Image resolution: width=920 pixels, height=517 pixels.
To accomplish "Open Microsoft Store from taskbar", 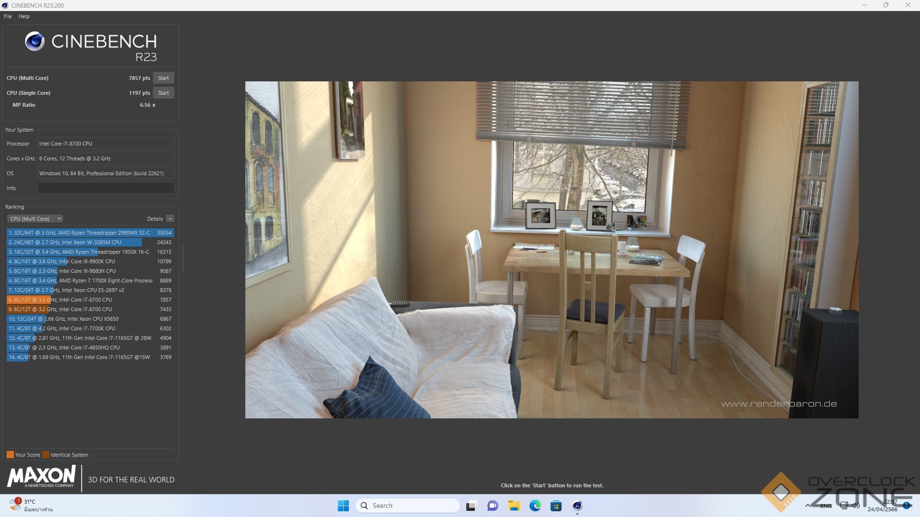I will pyautogui.click(x=556, y=506).
